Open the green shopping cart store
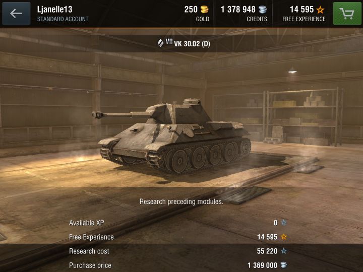Image resolution: width=363 pixels, height=272 pixels. coord(347,14)
